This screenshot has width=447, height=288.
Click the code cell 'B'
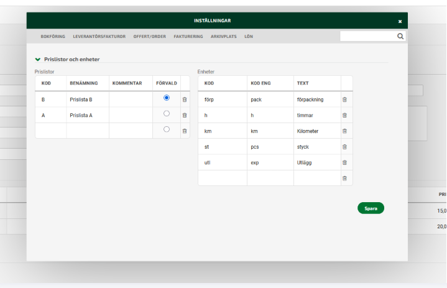(51, 100)
